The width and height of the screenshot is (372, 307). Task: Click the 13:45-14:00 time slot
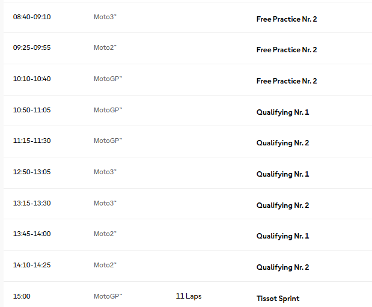(x=32, y=234)
